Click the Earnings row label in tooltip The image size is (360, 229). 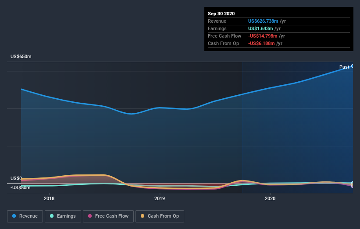click(217, 28)
